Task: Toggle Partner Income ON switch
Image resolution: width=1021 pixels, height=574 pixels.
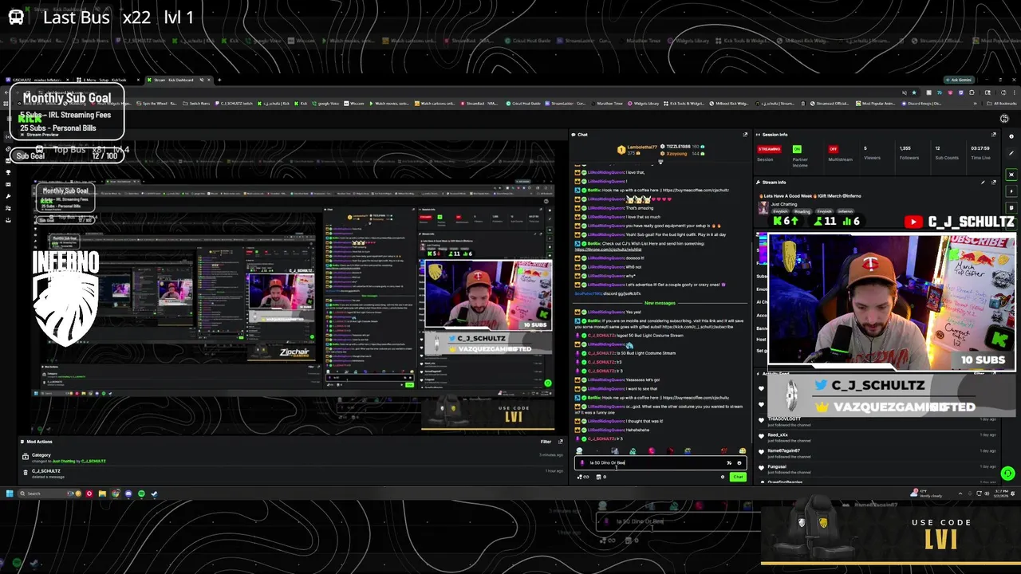Action: click(797, 149)
